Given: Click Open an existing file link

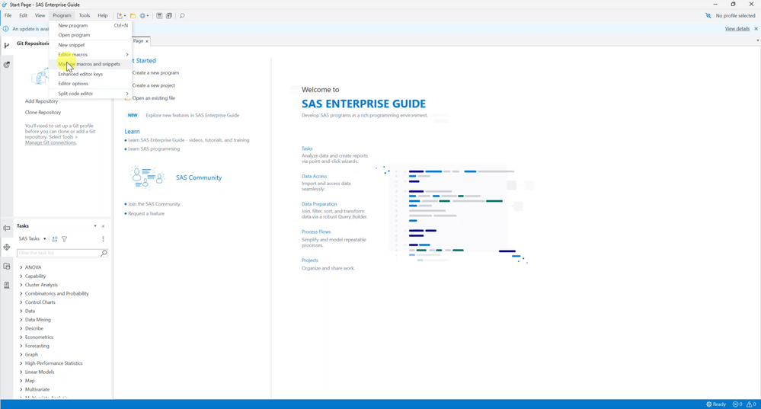Looking at the screenshot, I should tap(153, 98).
